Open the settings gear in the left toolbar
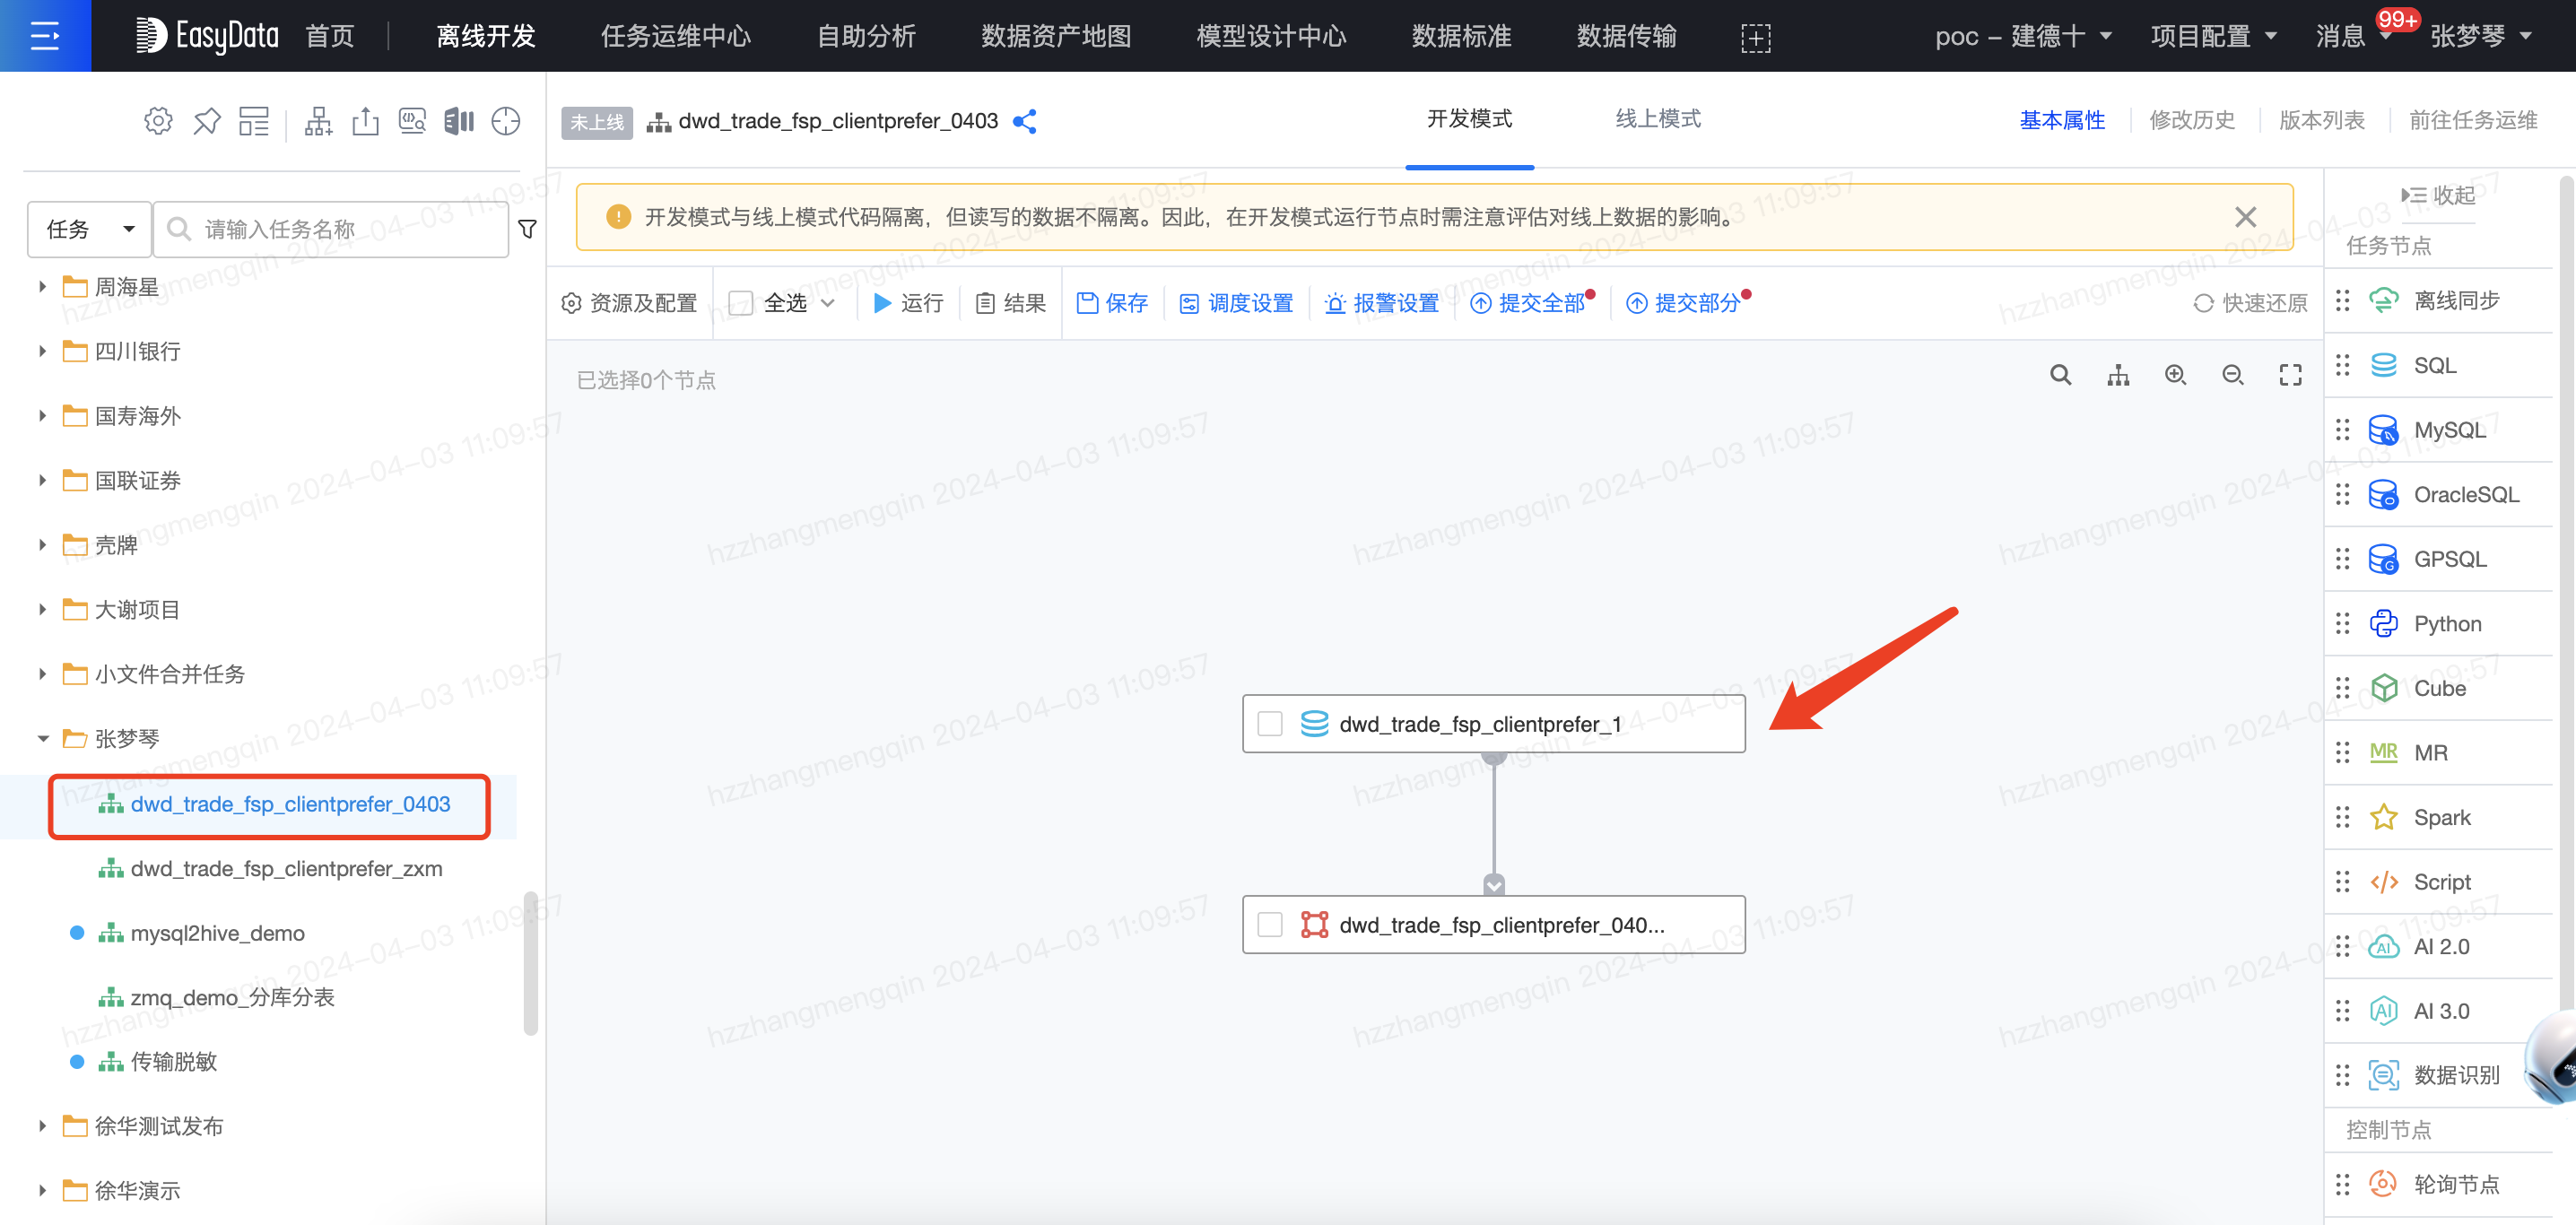Image resolution: width=2576 pixels, height=1225 pixels. [158, 121]
